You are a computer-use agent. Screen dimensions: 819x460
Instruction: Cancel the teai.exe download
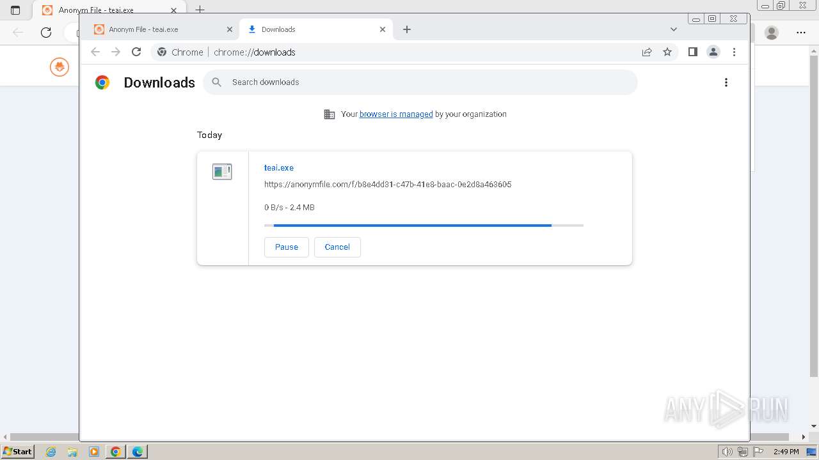(337, 247)
